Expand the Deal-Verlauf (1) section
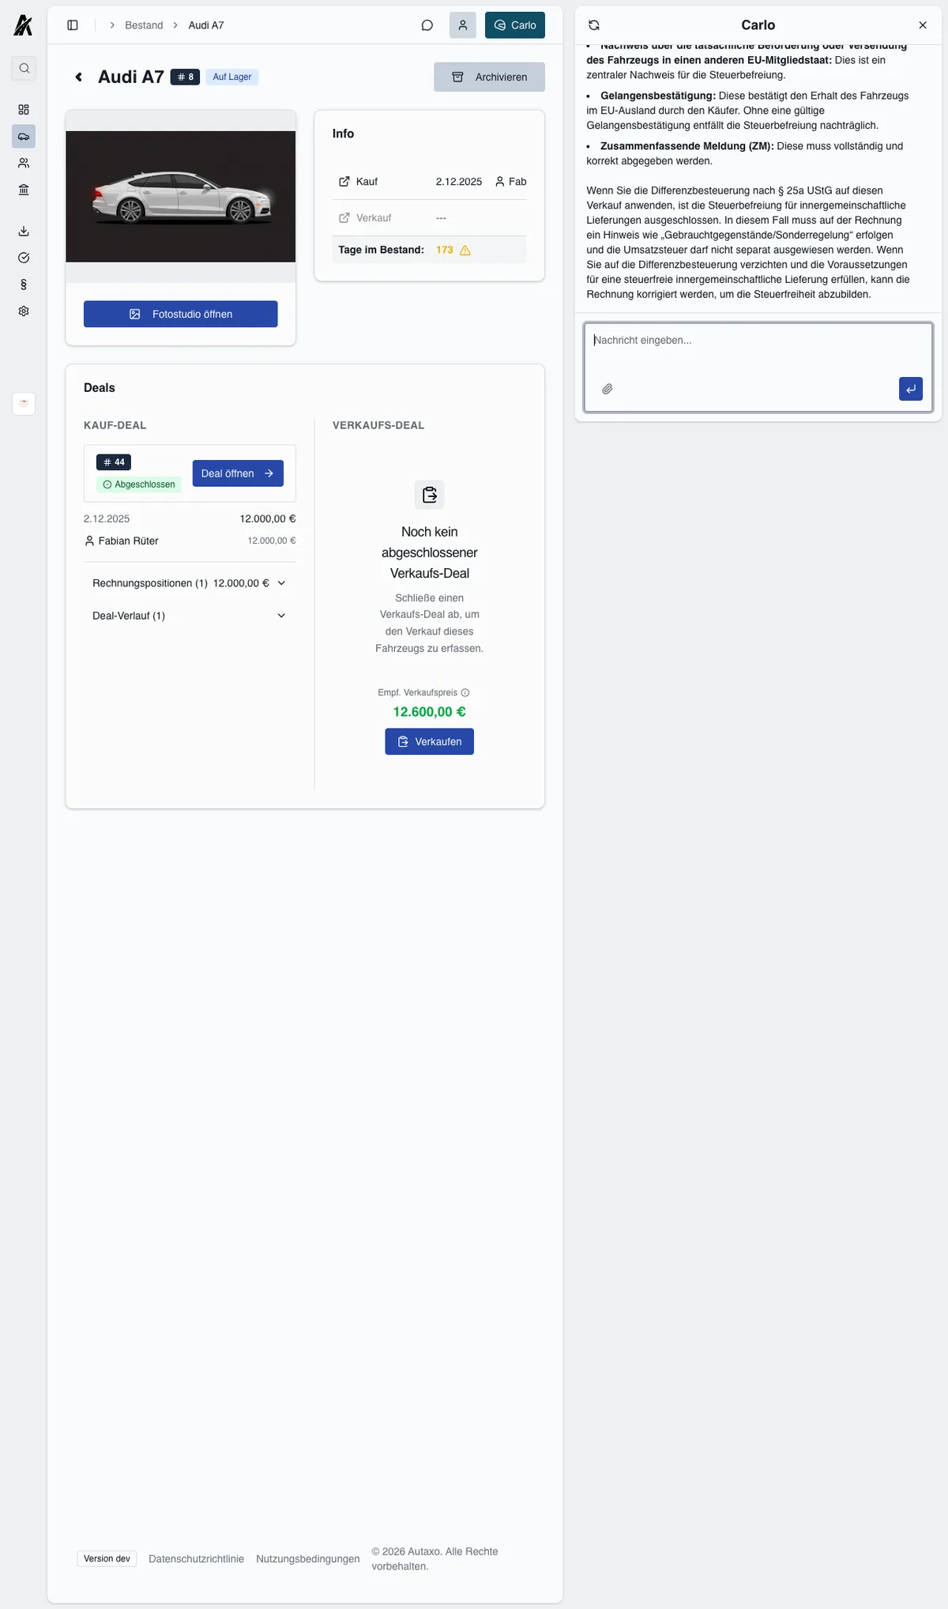The height and width of the screenshot is (1609, 948). click(x=190, y=616)
